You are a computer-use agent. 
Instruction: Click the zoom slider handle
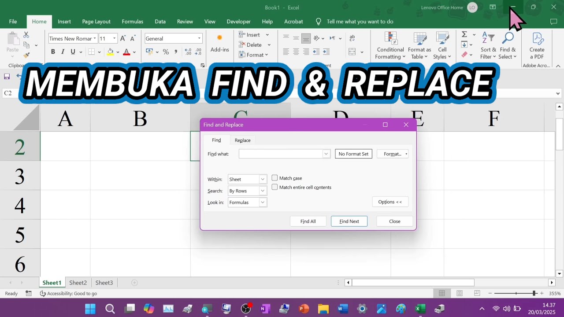point(534,293)
